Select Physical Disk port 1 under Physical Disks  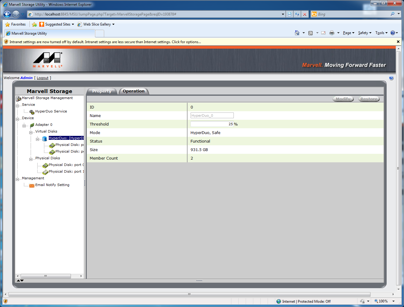(x=66, y=171)
